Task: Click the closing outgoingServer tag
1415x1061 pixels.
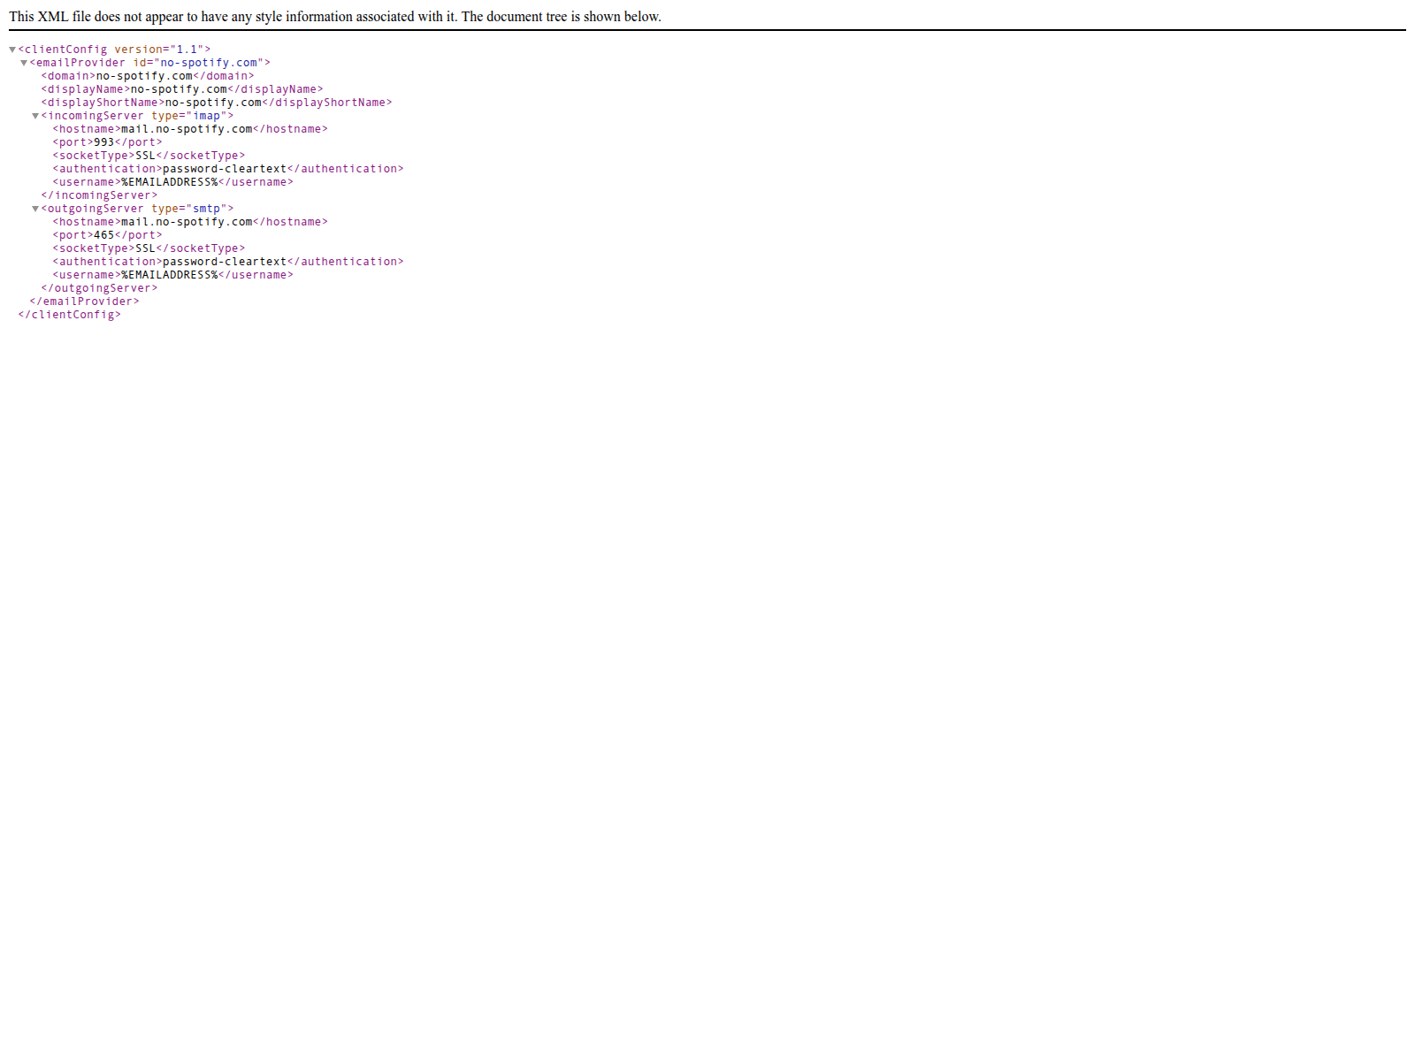Action: tap(99, 288)
